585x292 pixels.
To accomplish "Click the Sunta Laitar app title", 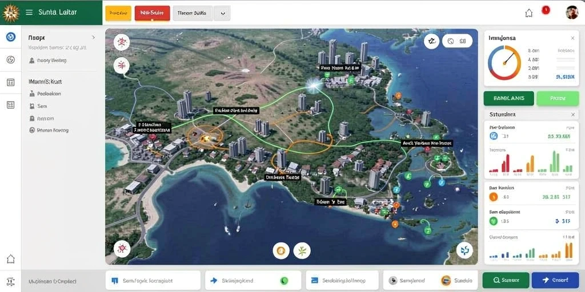I will [58, 13].
